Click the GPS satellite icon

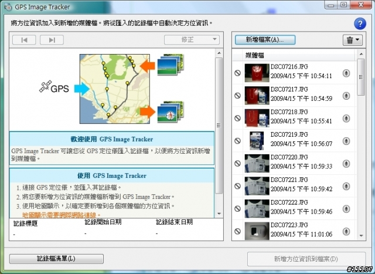click(x=46, y=86)
